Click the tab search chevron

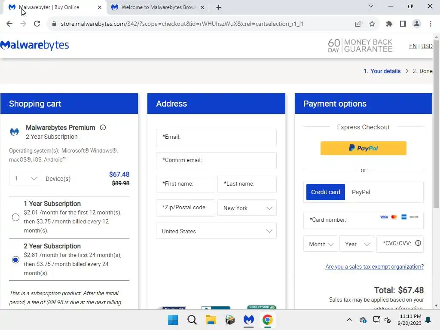click(371, 6)
